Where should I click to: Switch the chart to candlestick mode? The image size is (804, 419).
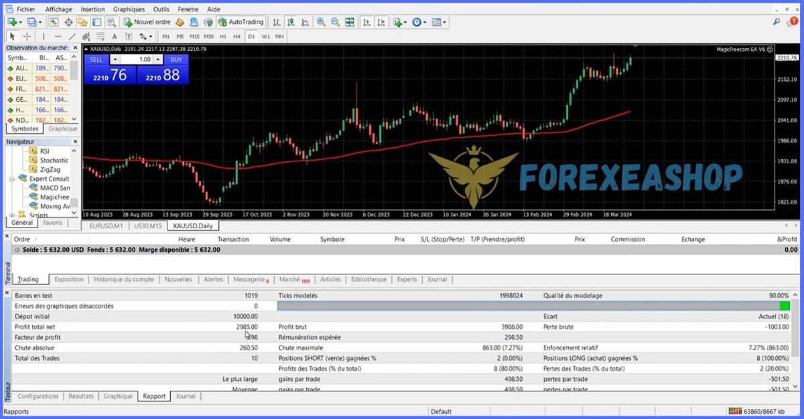[291, 22]
